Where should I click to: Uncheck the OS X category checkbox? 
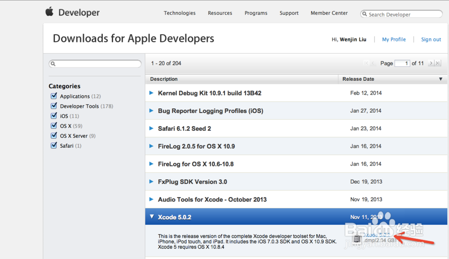54,126
